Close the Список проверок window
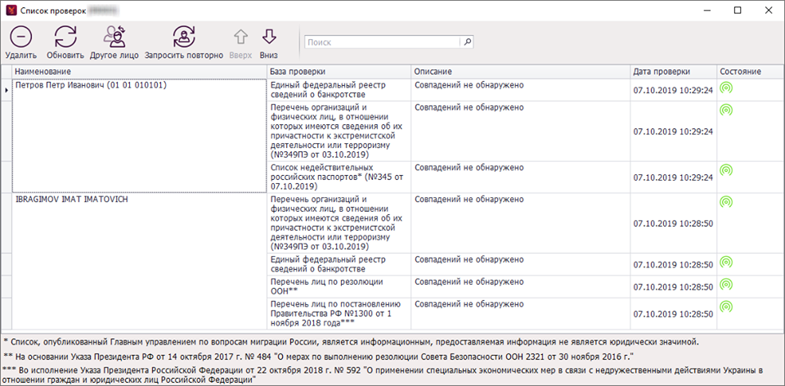This screenshot has height=386, width=785. click(x=768, y=11)
